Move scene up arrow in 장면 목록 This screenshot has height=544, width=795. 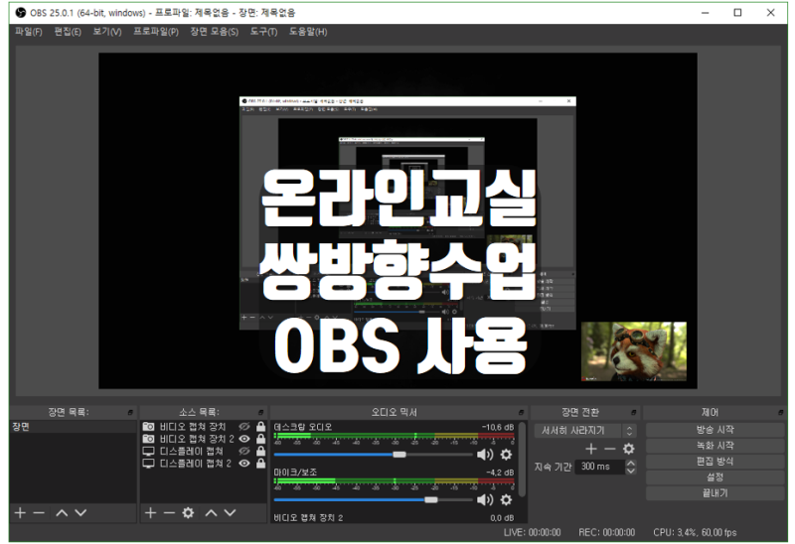click(62, 513)
